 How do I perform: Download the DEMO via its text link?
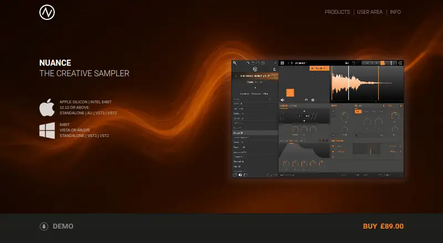click(x=63, y=226)
